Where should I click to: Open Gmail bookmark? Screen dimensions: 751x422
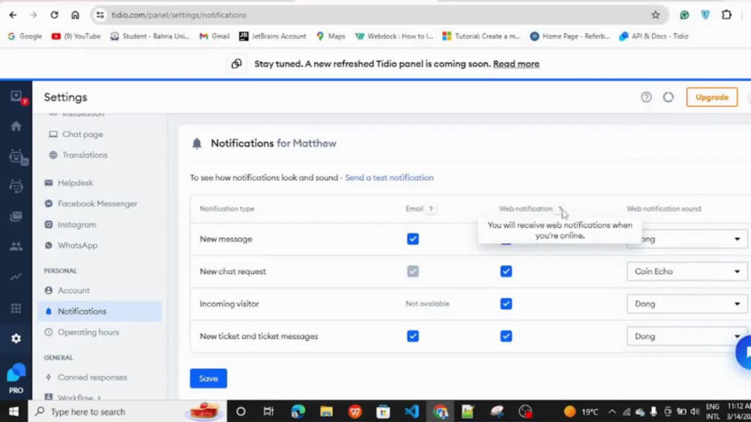point(215,36)
